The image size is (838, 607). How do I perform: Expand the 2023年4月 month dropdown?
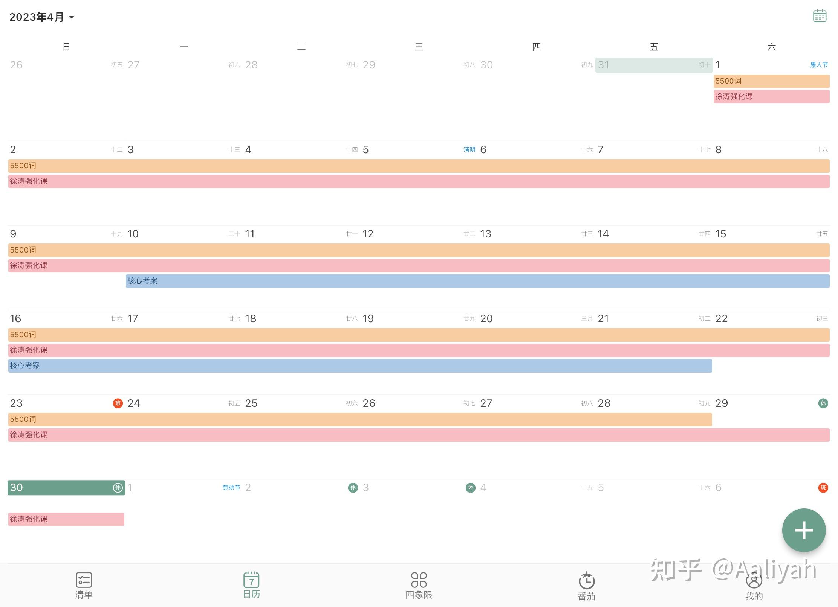(x=37, y=17)
